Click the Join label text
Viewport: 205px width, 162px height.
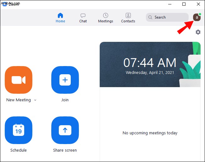pyautogui.click(x=65, y=100)
